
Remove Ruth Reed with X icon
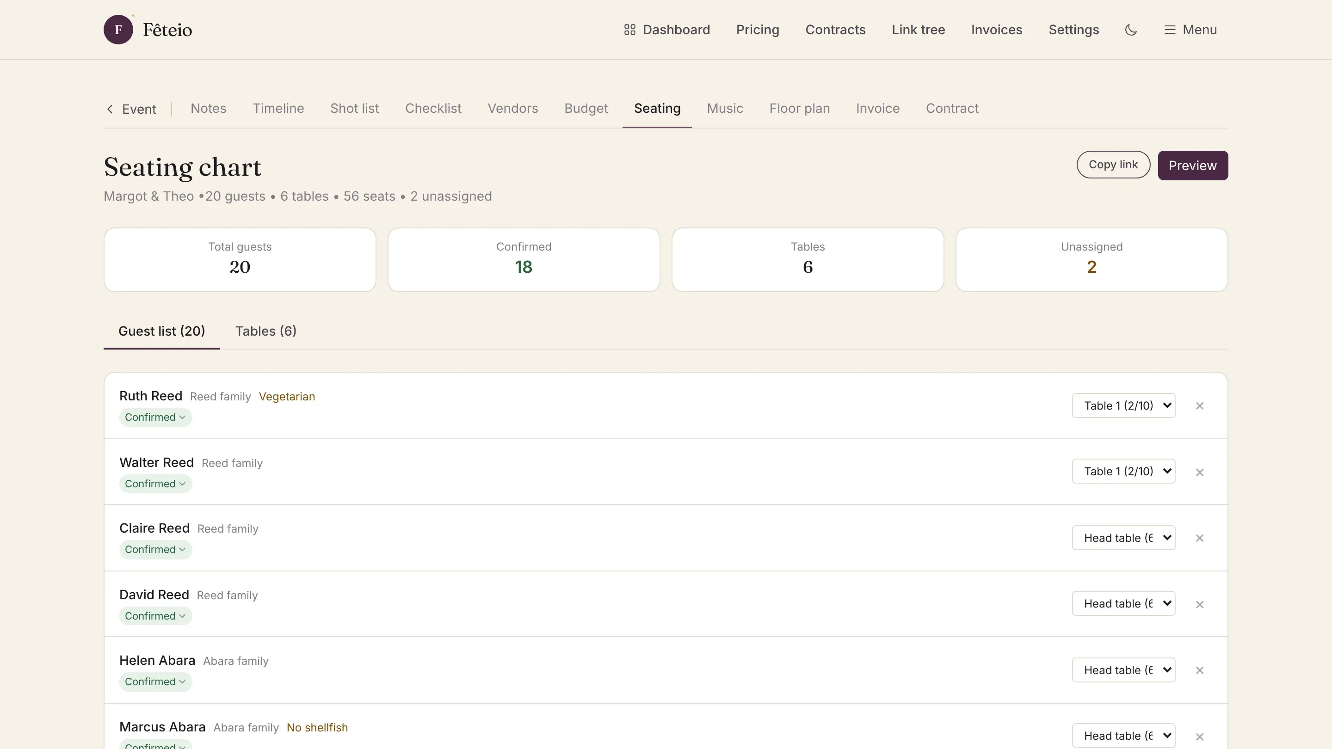tap(1200, 406)
